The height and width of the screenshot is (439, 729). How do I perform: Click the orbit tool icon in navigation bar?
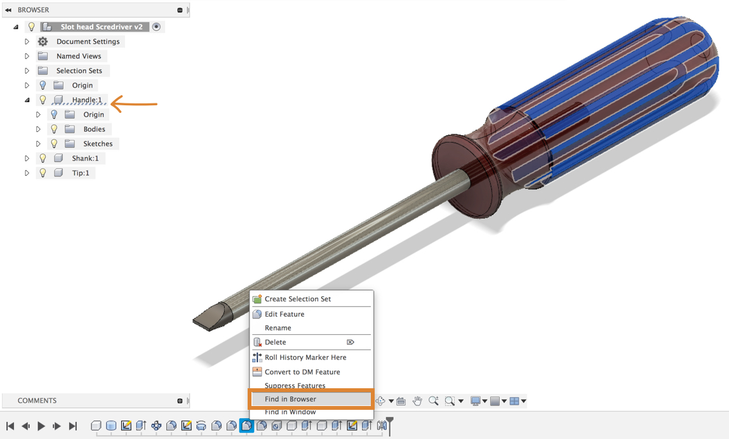(x=380, y=401)
